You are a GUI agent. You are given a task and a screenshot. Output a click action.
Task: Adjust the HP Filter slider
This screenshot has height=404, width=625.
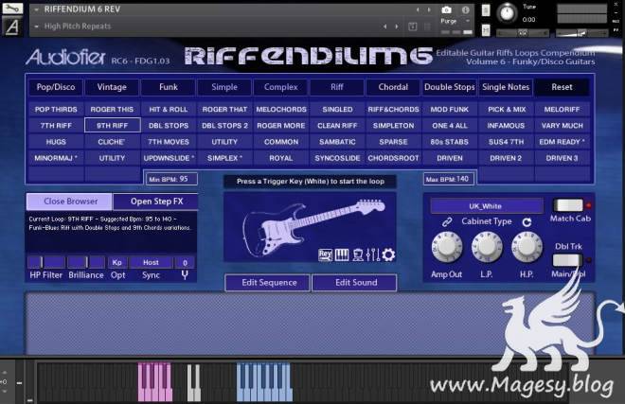pos(46,262)
